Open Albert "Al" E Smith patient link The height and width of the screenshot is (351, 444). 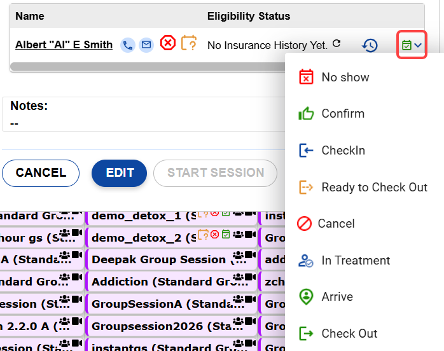64,45
